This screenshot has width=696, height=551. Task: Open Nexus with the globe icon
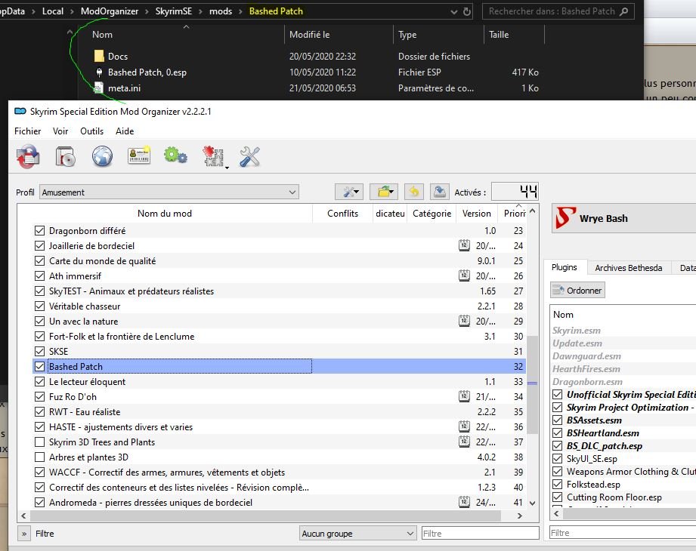tap(102, 156)
